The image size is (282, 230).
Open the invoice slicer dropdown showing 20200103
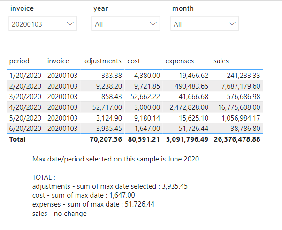tap(43, 23)
